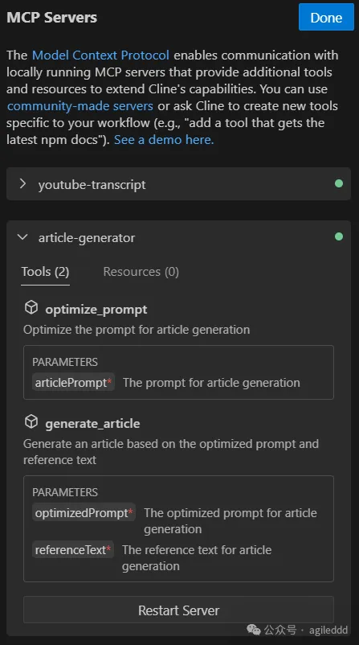Click the green status dot for youtube-transcript

(x=339, y=183)
